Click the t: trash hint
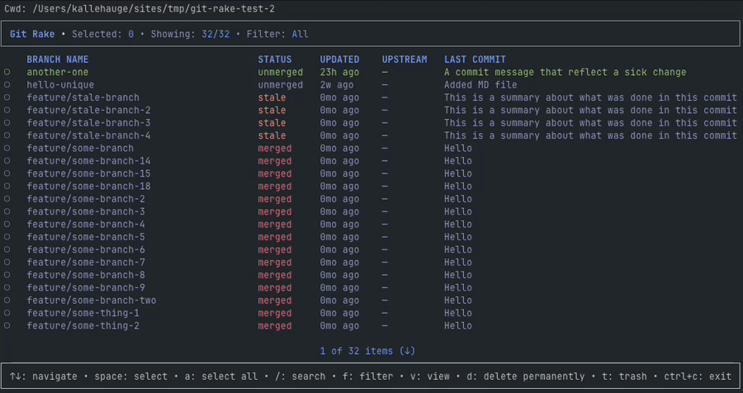743x393 pixels. 625,376
